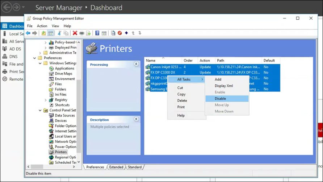Open the Action menu
Image resolution: width=323 pixels, height=182 pixels.
click(42, 26)
